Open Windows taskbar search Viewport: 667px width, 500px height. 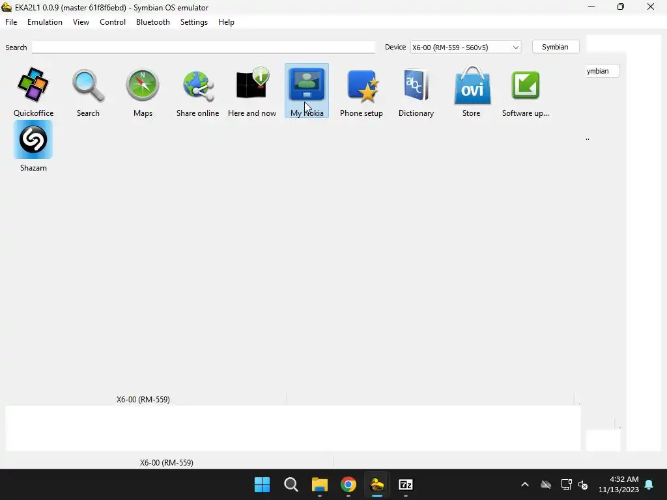tap(291, 484)
